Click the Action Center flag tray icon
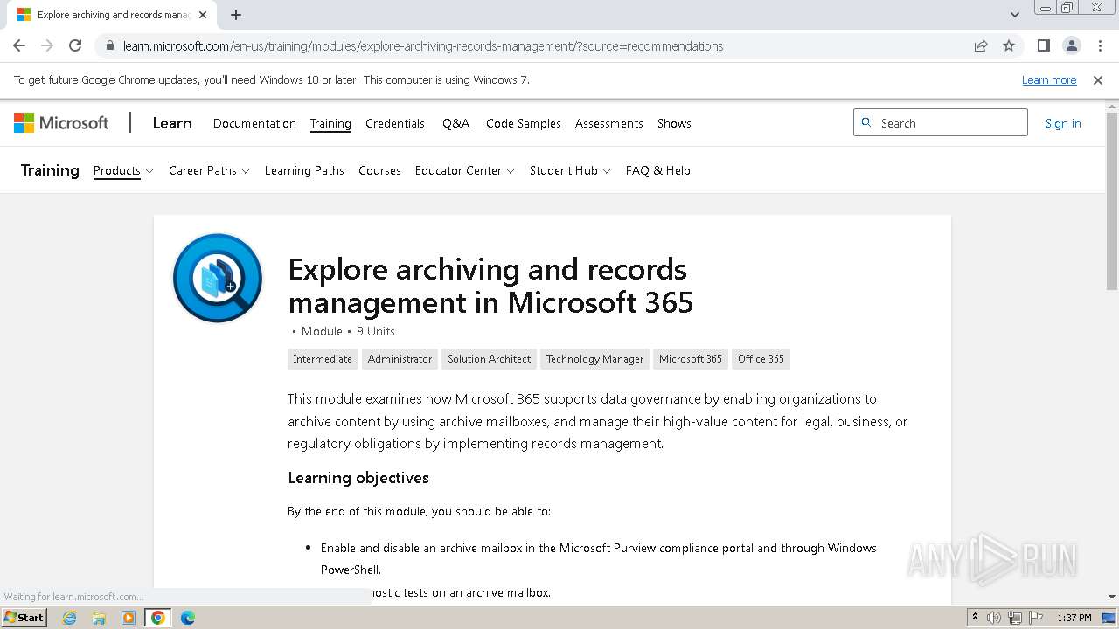 (1035, 618)
